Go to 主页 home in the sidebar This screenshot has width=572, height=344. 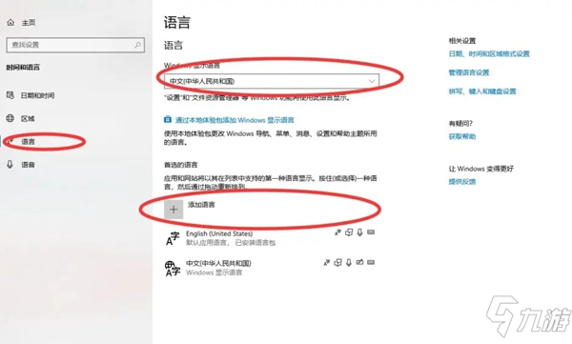point(29,23)
